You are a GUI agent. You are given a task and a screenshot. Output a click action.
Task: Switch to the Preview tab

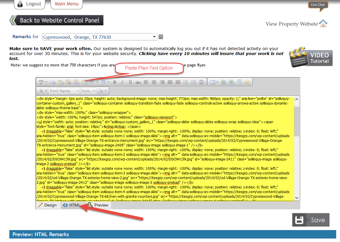point(99,205)
